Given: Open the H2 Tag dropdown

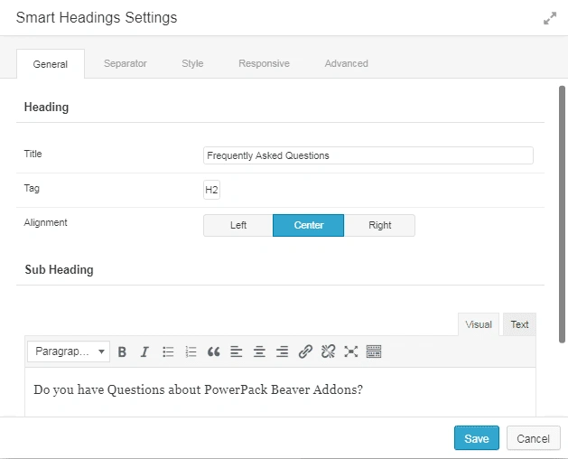Looking at the screenshot, I should pos(211,190).
